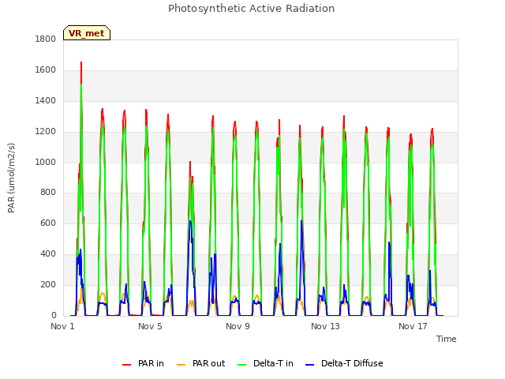Click the 0 y-axis tick label

point(54,316)
